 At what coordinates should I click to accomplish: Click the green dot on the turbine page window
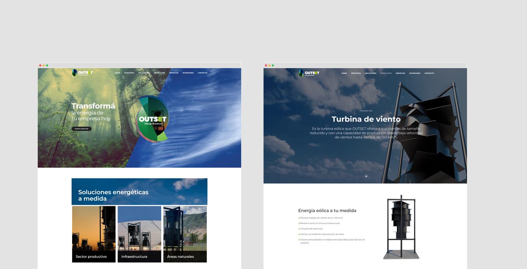(273, 65)
